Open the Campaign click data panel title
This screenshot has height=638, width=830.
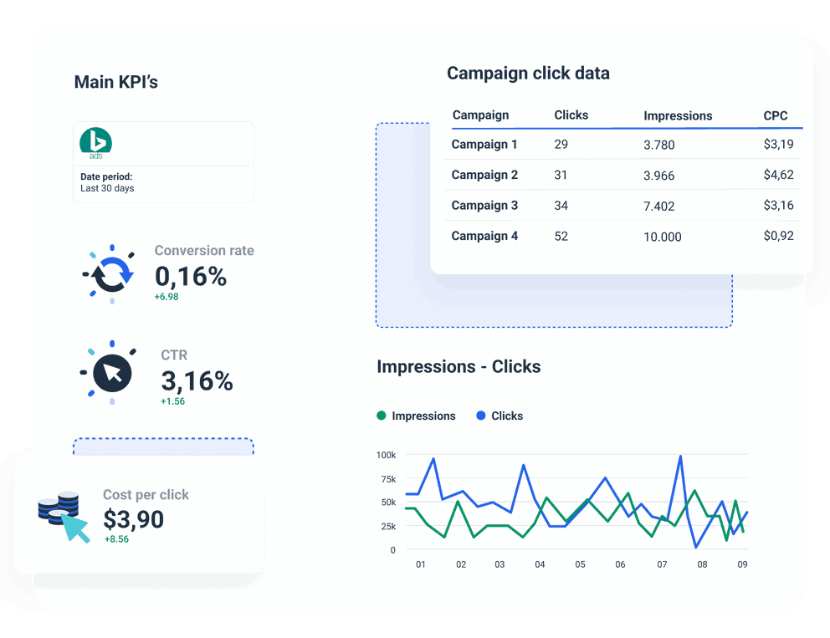pos(528,73)
